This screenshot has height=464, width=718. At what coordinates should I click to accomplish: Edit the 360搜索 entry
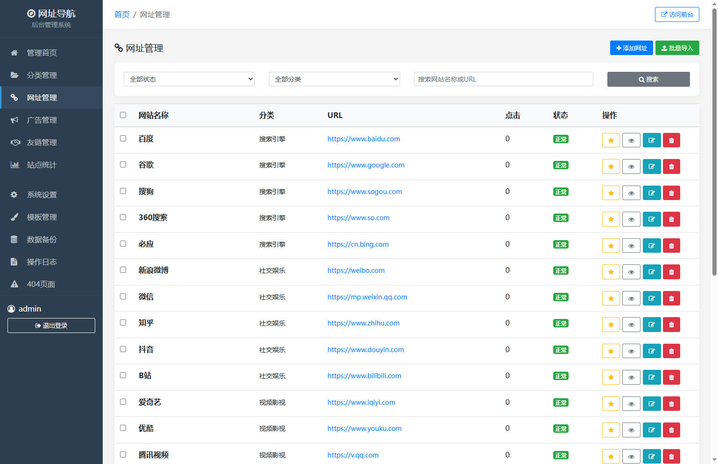(x=652, y=219)
